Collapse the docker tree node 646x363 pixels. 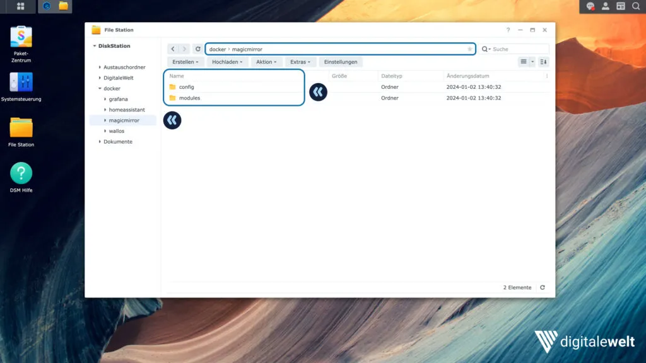click(x=100, y=88)
